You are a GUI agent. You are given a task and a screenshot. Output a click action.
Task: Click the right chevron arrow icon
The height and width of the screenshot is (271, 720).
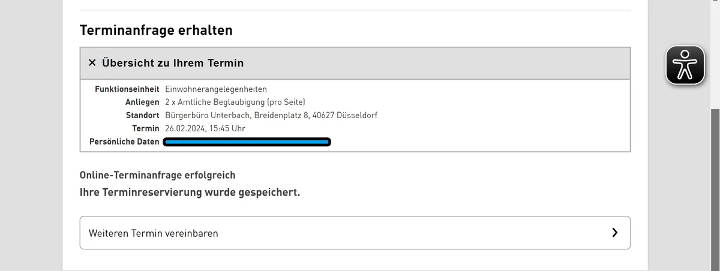(x=614, y=233)
